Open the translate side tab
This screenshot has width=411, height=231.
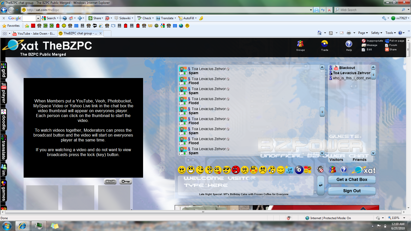[4, 147]
